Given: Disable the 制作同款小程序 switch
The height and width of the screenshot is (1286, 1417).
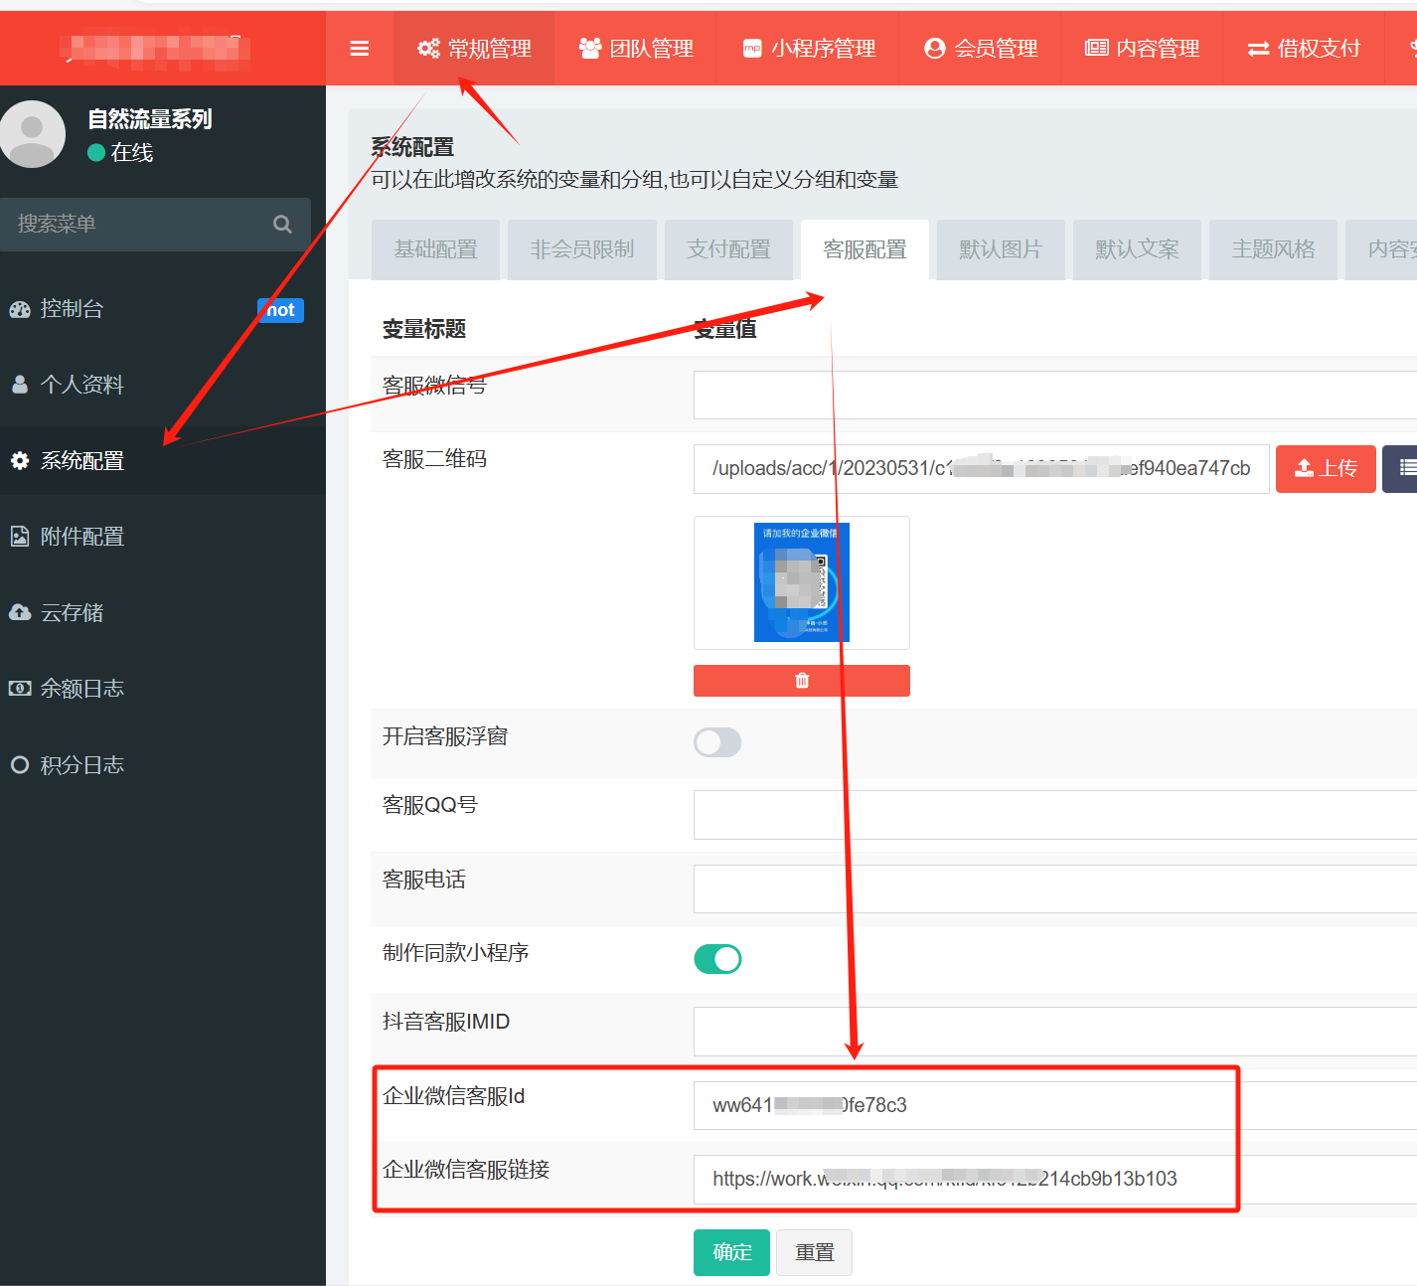Looking at the screenshot, I should (717, 959).
